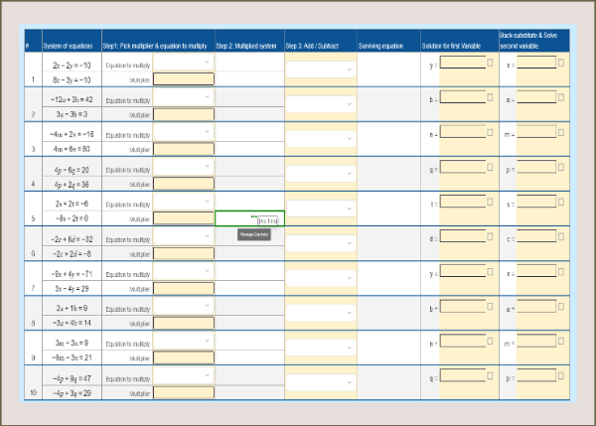596x426 pixels.
Task: Tick the small box beside row 1's y field
Action: [x=490, y=63]
